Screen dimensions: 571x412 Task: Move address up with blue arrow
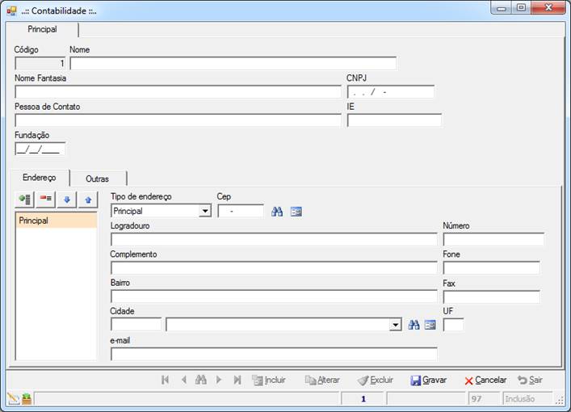coord(88,200)
